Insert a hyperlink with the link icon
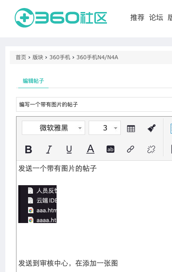172x272 pixels. (131, 149)
